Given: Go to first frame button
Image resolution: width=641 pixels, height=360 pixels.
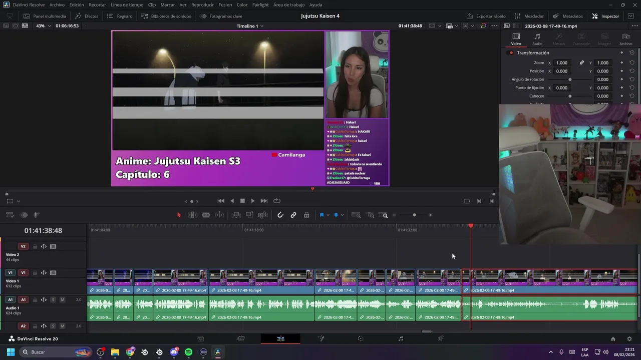Looking at the screenshot, I should 221,201.
